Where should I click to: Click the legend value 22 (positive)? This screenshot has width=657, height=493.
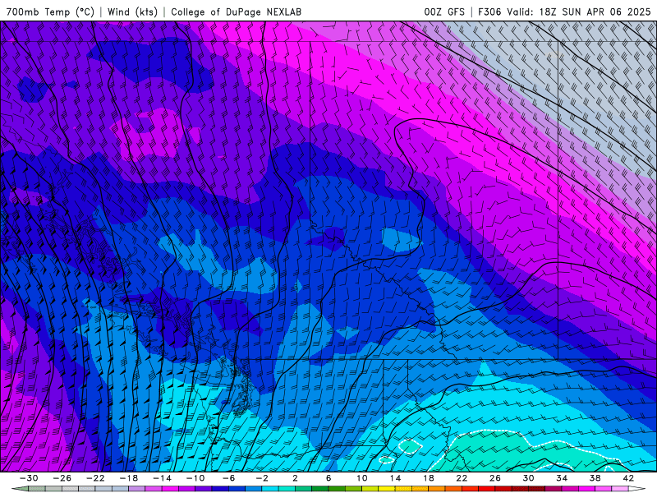coord(462,478)
